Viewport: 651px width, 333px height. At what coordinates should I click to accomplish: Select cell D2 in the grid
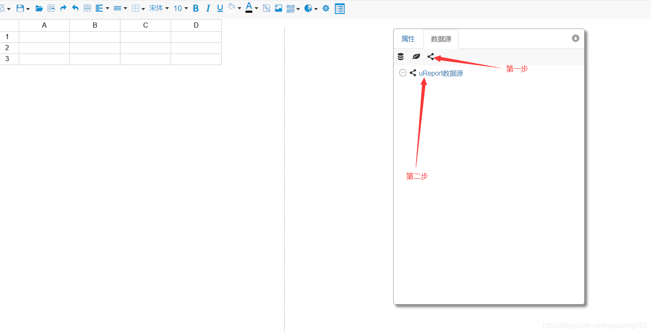(196, 48)
